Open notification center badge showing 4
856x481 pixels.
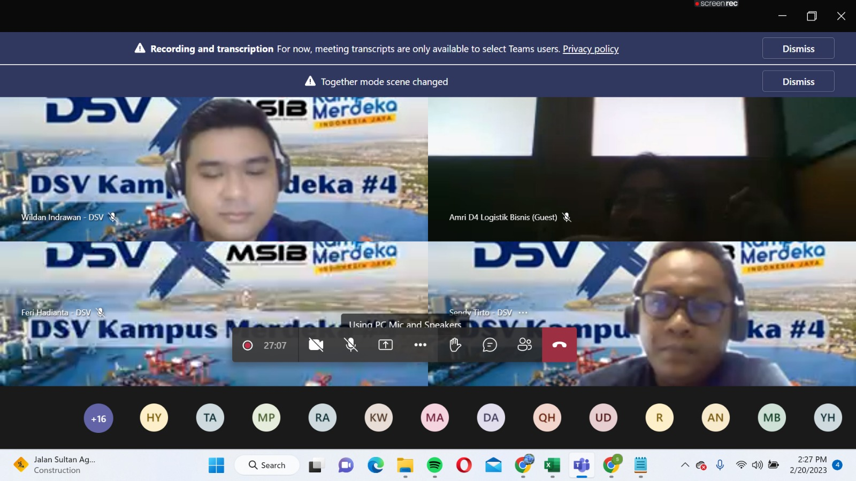[x=838, y=465]
